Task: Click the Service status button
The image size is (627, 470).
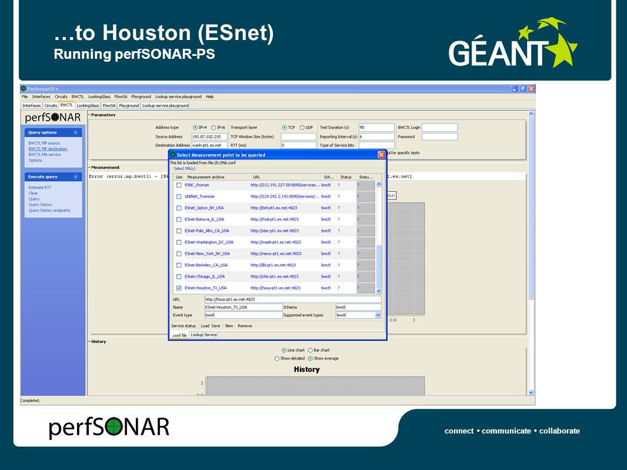Action: (184, 326)
